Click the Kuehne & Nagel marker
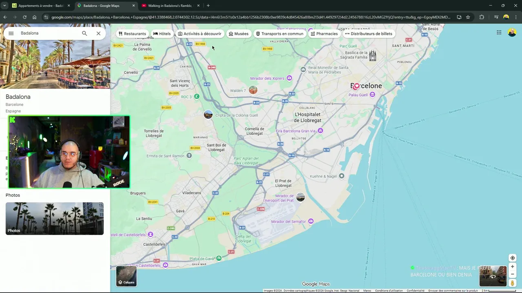The height and width of the screenshot is (293, 522). pyautogui.click(x=342, y=176)
